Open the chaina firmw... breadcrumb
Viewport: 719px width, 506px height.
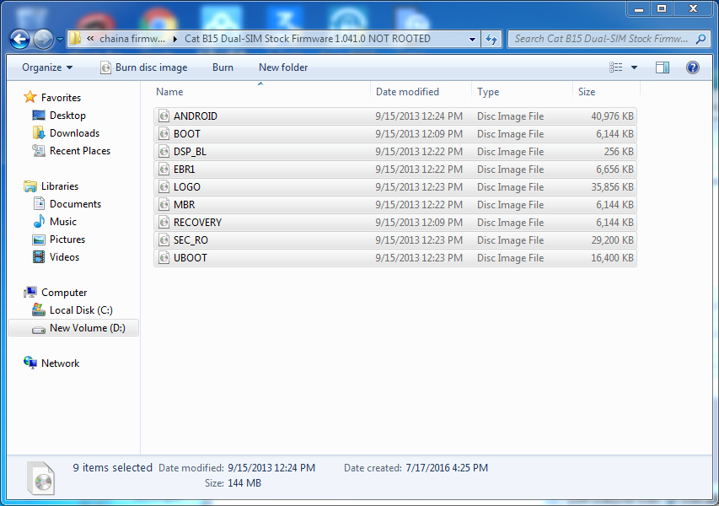pyautogui.click(x=132, y=39)
